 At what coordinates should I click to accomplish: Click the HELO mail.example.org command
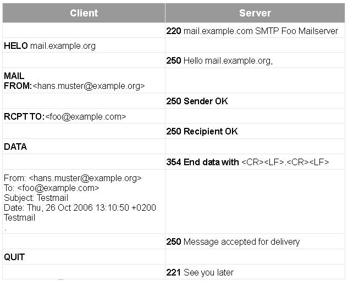coord(49,46)
